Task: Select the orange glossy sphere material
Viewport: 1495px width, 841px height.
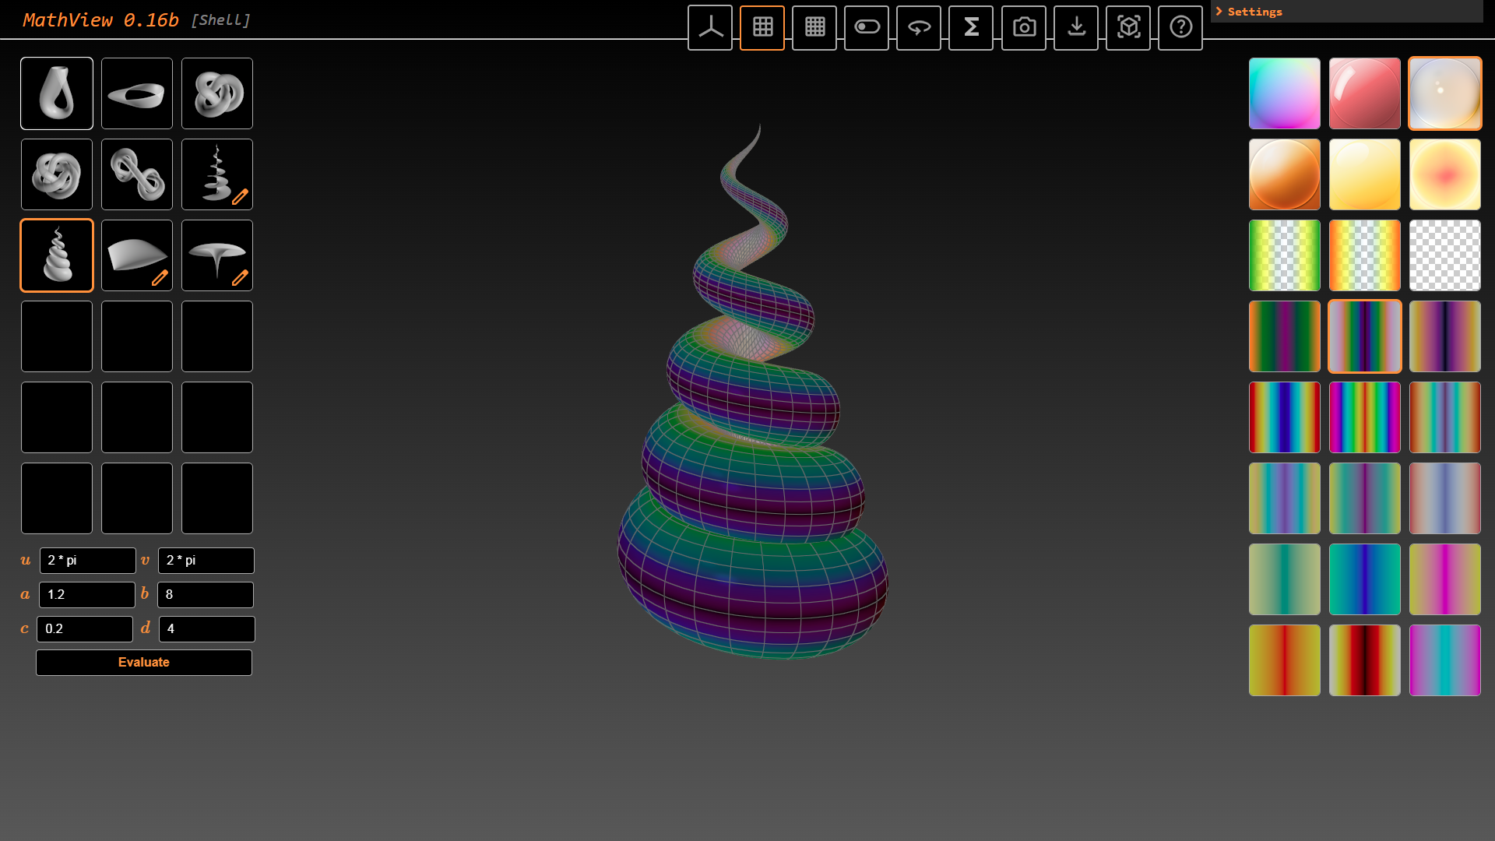Action: click(1284, 174)
